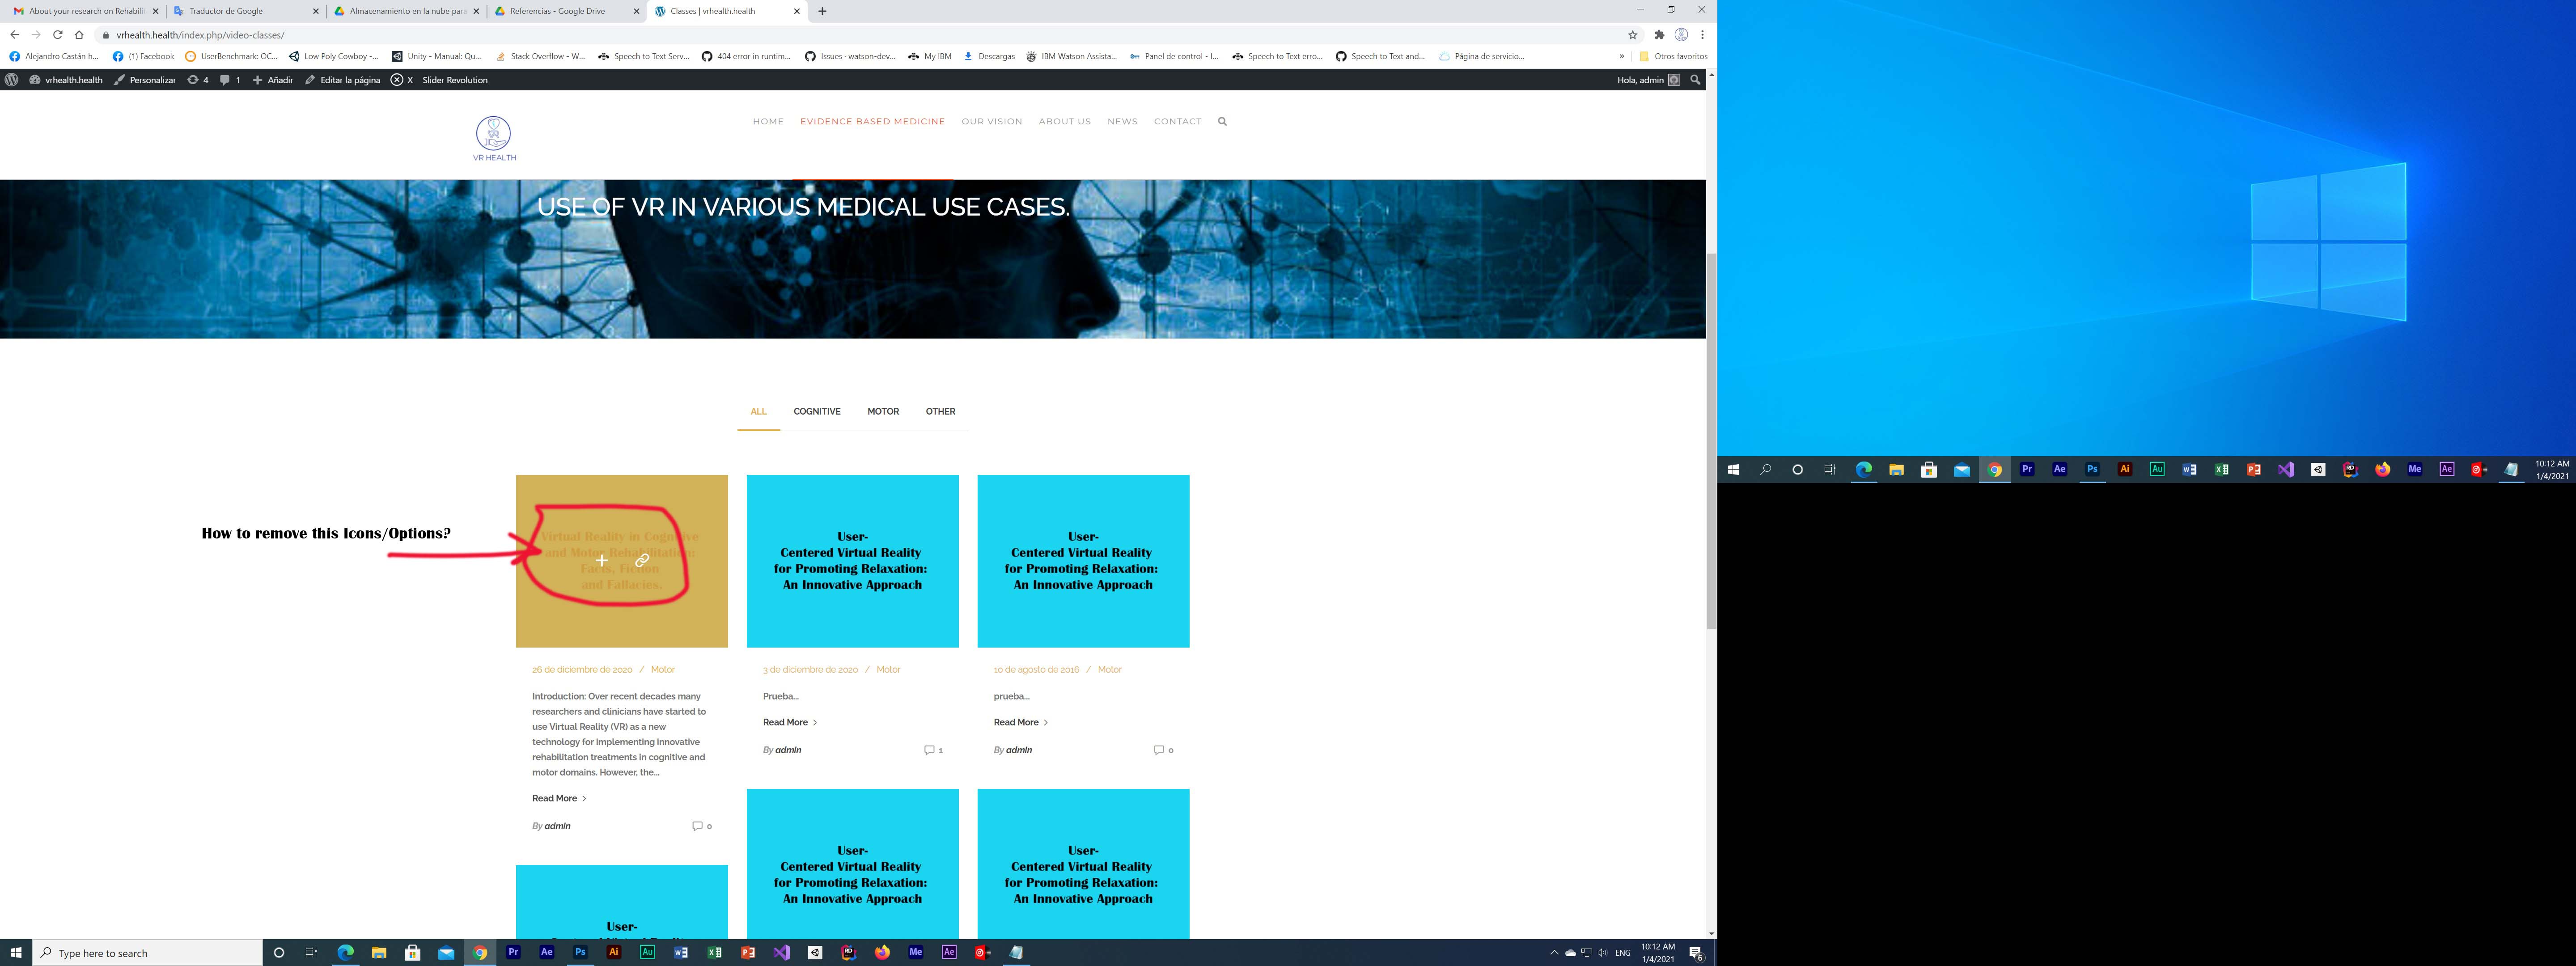Image resolution: width=2576 pixels, height=966 pixels.
Task: Switch to the Referencias - Google Drive tab
Action: point(568,11)
